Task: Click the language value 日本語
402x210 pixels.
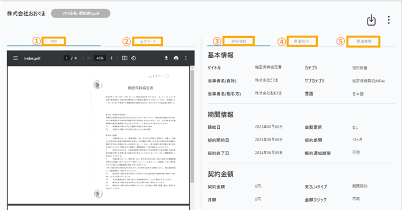Action: pos(358,94)
